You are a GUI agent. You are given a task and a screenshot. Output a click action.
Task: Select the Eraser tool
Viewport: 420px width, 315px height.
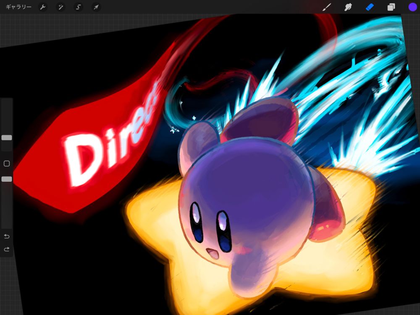[x=369, y=7]
